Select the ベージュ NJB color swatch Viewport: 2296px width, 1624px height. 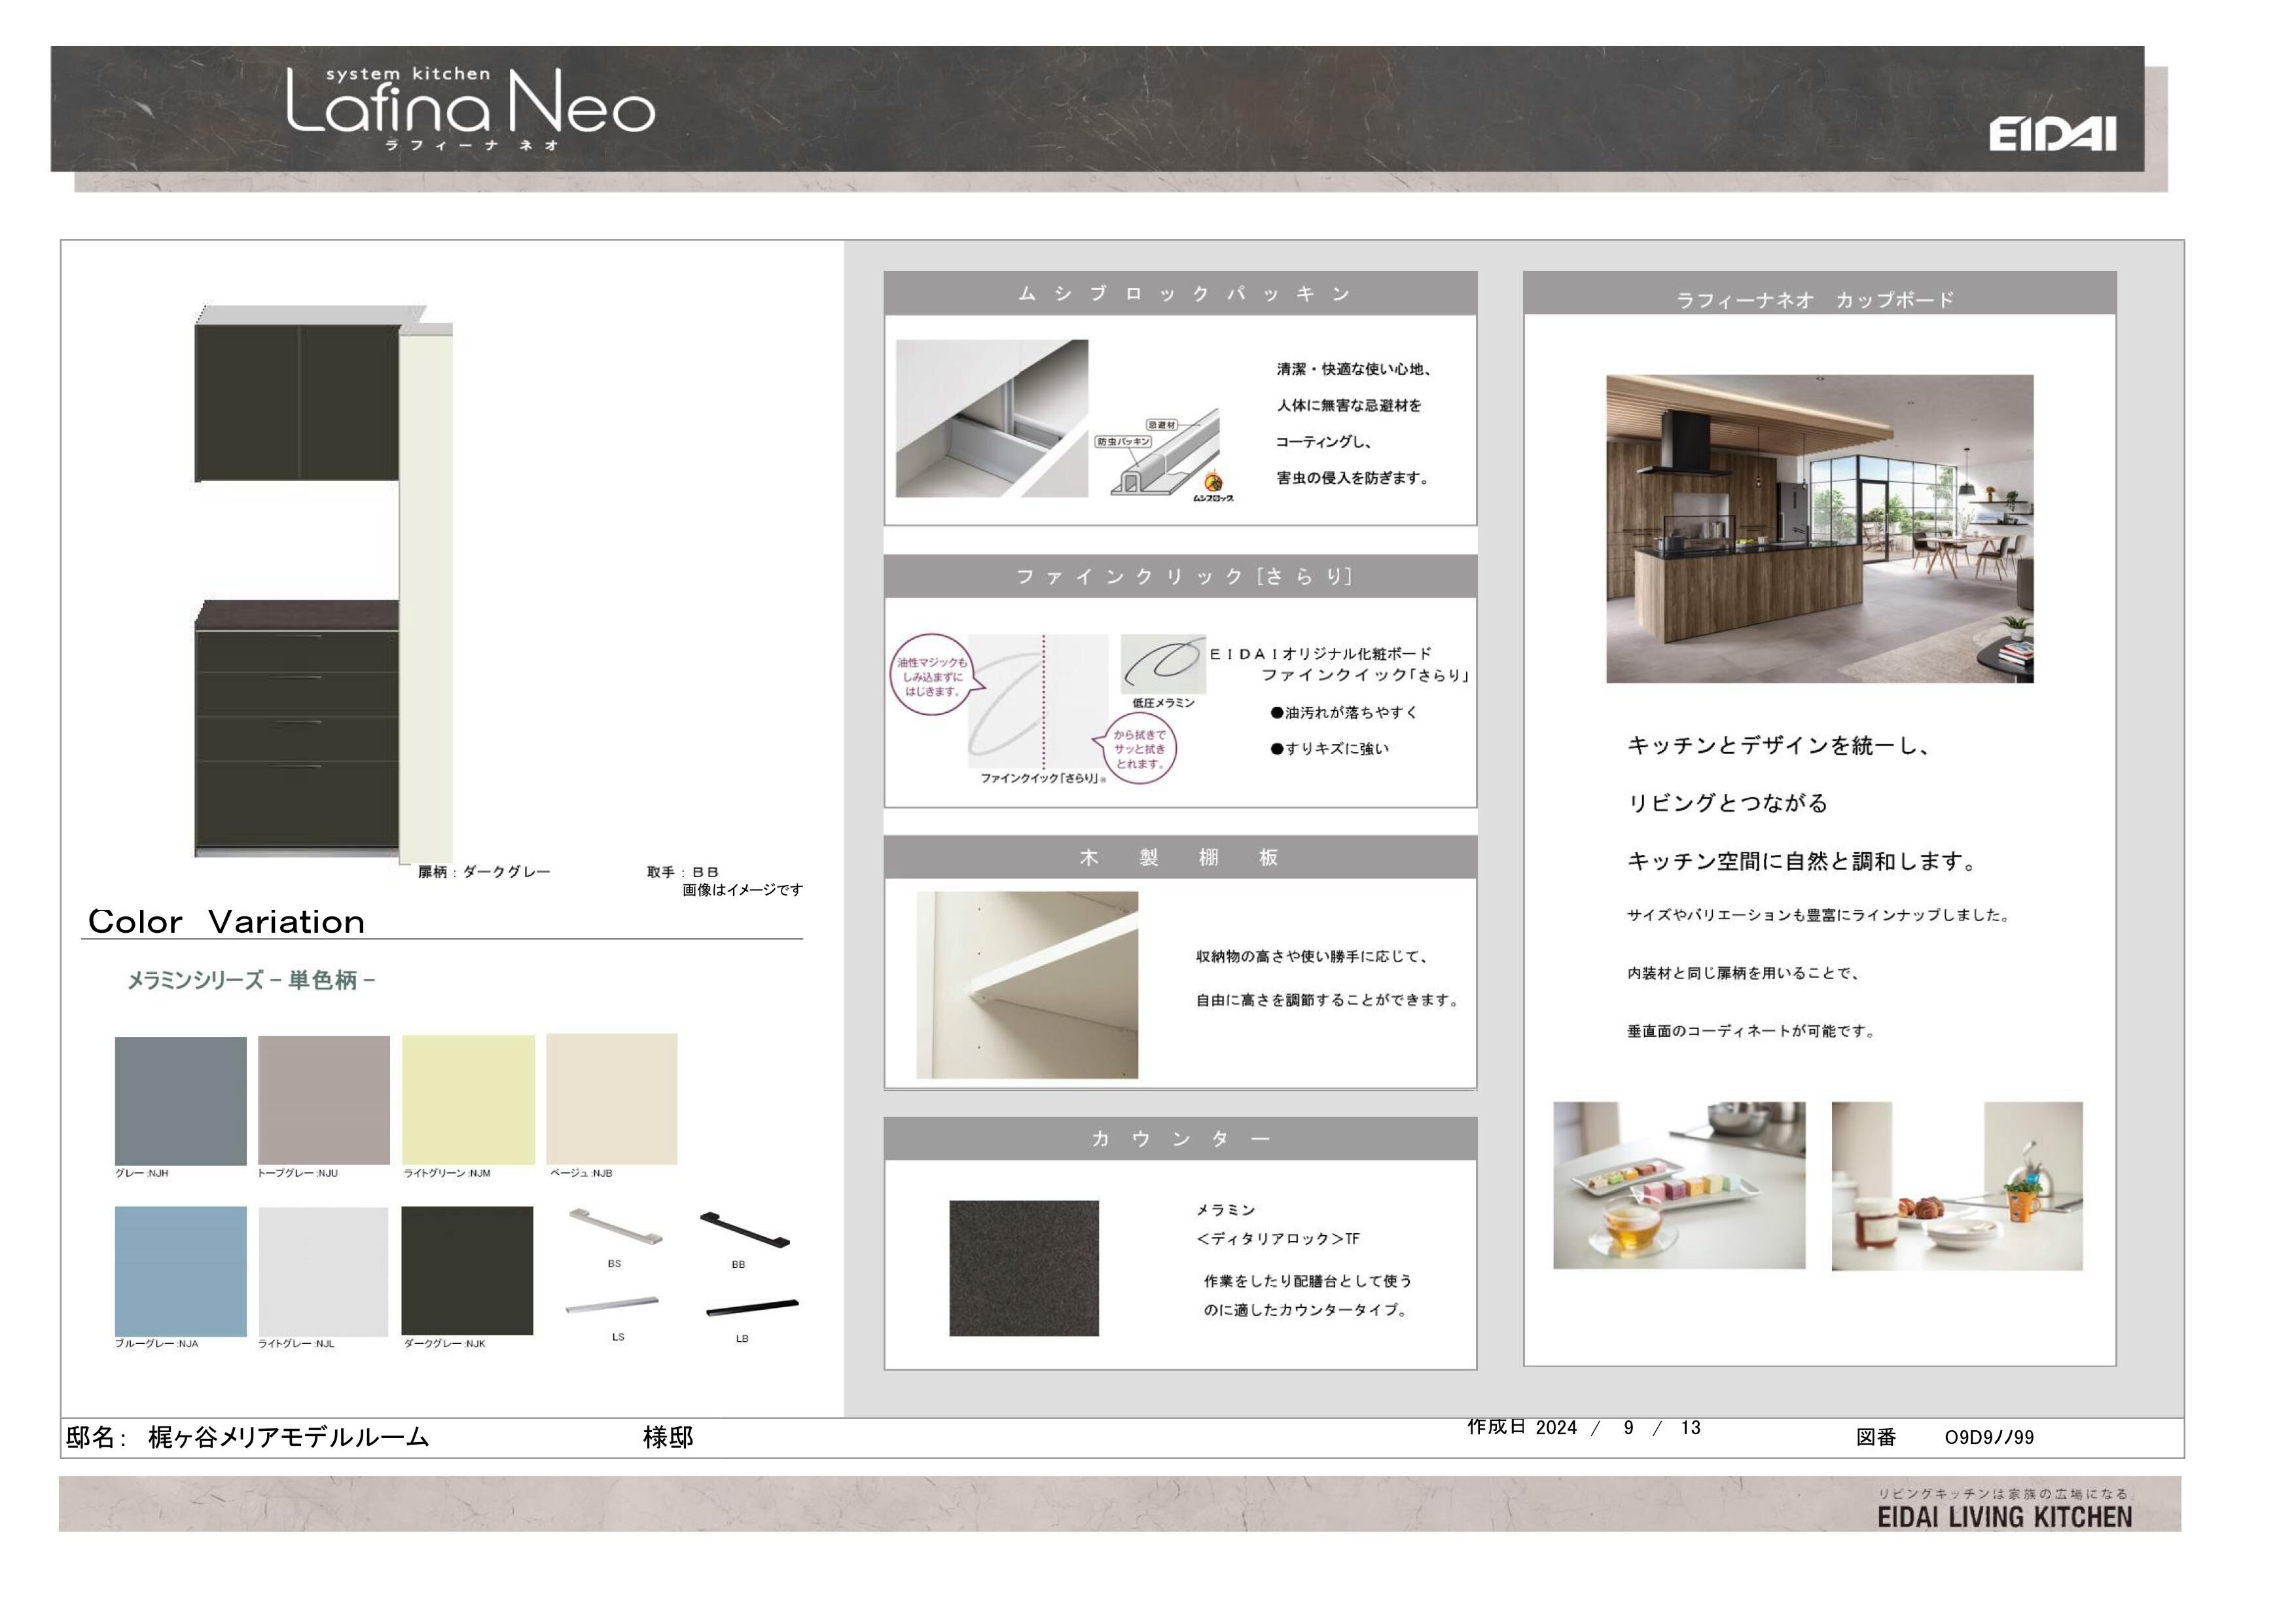click(x=612, y=1098)
